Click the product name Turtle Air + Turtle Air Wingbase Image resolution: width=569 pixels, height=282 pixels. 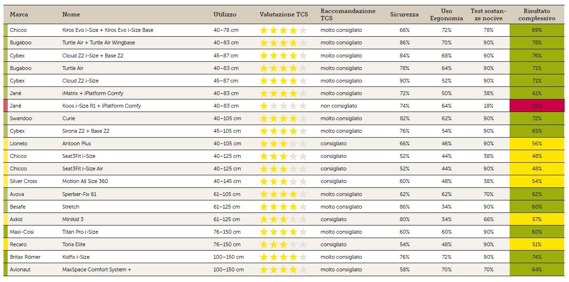pos(99,43)
